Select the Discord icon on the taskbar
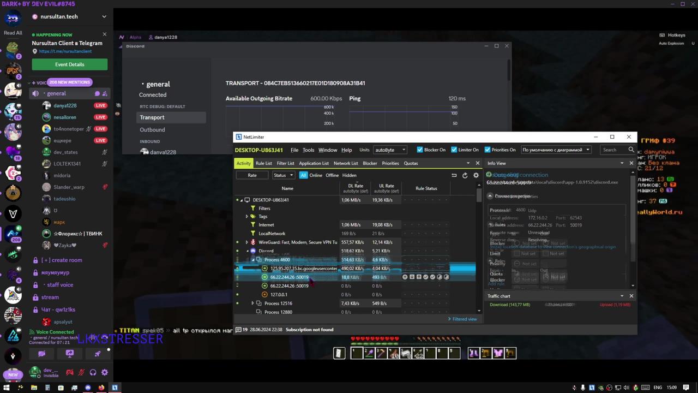 tap(88, 388)
